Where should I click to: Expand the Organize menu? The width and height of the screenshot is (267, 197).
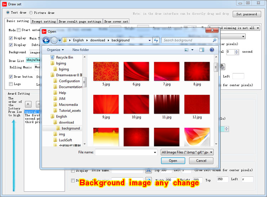coord(55,50)
